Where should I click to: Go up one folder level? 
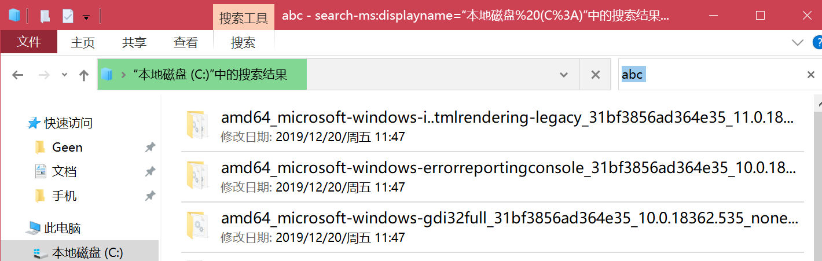84,75
